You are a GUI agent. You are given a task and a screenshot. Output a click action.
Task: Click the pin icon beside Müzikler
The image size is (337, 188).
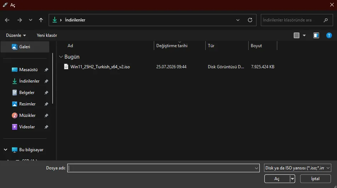[x=46, y=115]
